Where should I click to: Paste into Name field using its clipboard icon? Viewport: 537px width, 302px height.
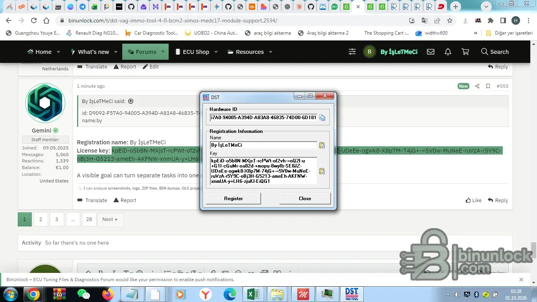tap(322, 145)
